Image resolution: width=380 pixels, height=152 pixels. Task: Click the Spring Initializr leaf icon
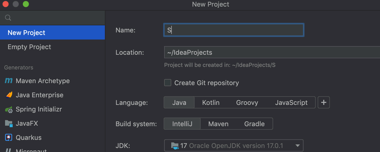click(9, 109)
